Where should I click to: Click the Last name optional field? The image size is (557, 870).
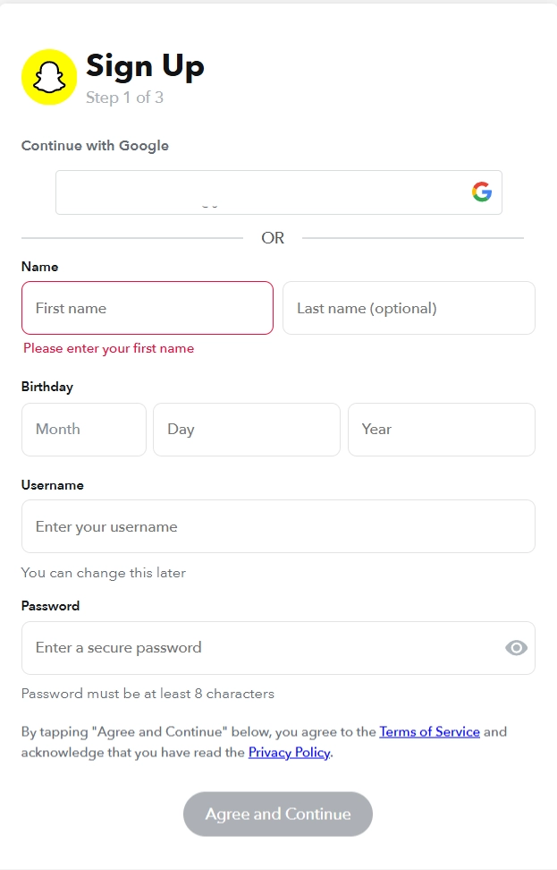pos(408,307)
